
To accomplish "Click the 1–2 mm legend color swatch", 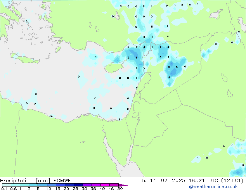I will click(24, 185).
